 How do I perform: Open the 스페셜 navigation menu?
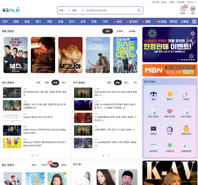click(x=184, y=22)
